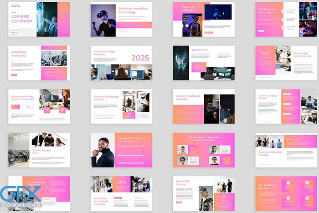Click the Business Marketing Strategy slide
The image size is (319, 213).
tap(286, 150)
